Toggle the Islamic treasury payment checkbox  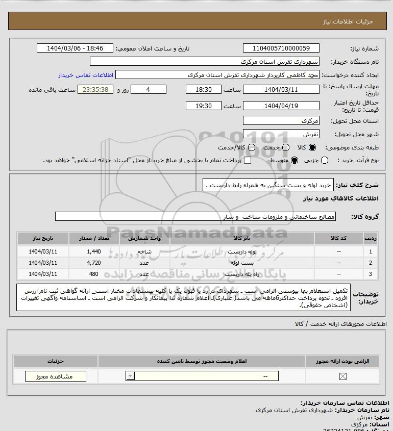click(x=248, y=160)
